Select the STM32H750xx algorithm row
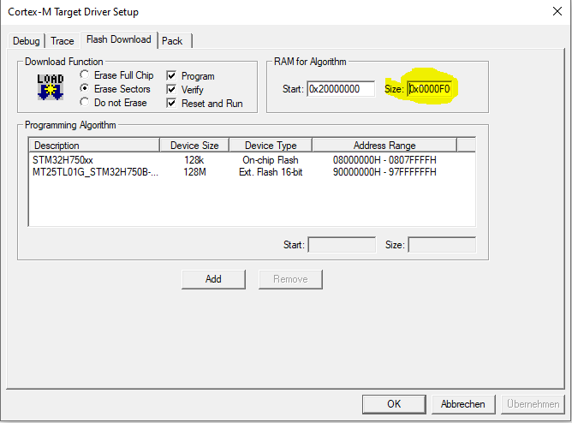Image resolution: width=572 pixels, height=423 pixels. [x=252, y=160]
